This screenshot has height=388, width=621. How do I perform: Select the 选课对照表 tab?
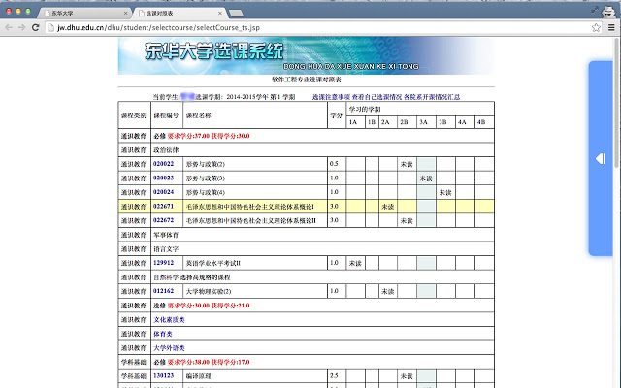180,13
